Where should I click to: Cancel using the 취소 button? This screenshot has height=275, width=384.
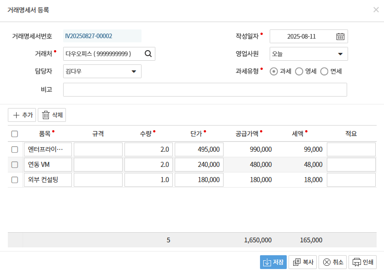pos(332,262)
